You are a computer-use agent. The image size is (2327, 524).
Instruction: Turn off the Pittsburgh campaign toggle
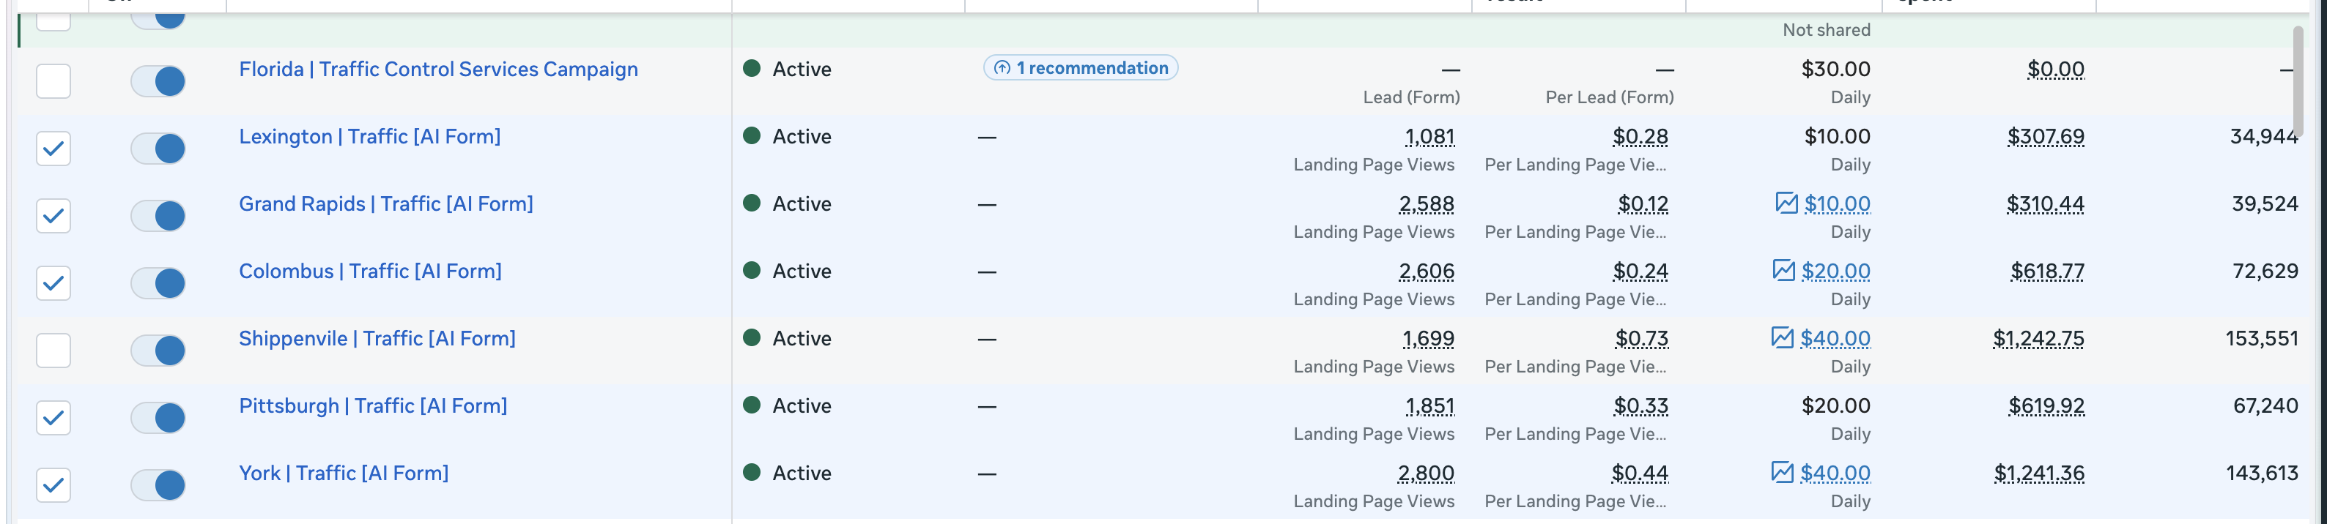point(158,418)
